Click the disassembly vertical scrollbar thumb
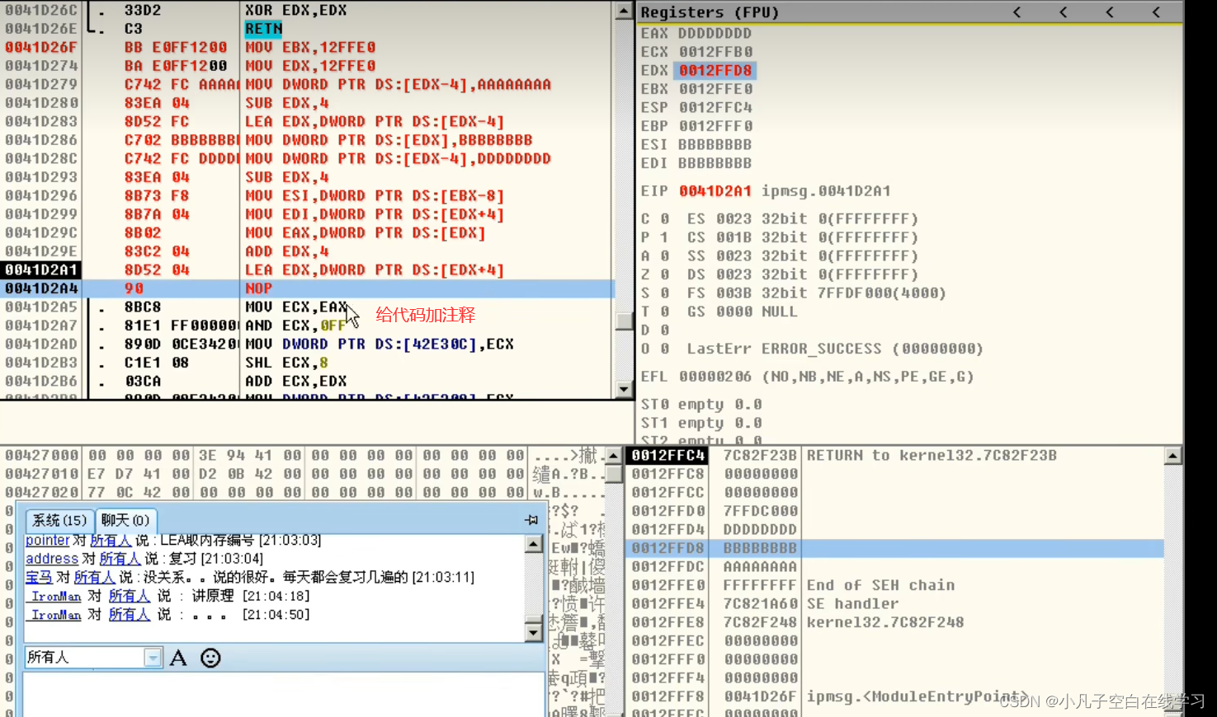Screen dimensions: 1217x717 click(x=624, y=320)
